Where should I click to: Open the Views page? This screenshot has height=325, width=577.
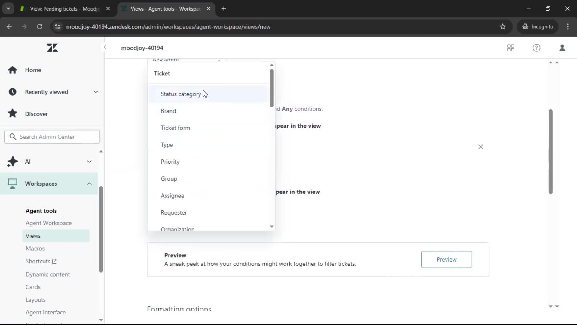pos(56,236)
